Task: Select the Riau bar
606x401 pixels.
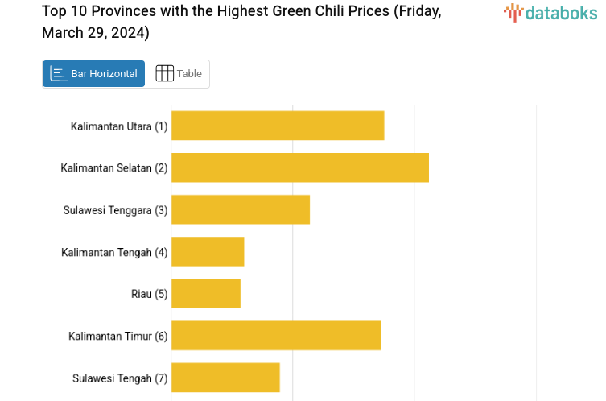Action: click(x=206, y=294)
